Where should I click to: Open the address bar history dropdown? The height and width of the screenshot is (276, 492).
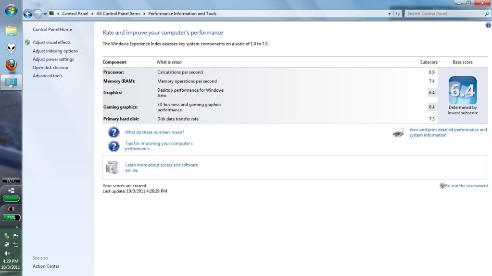[390, 14]
